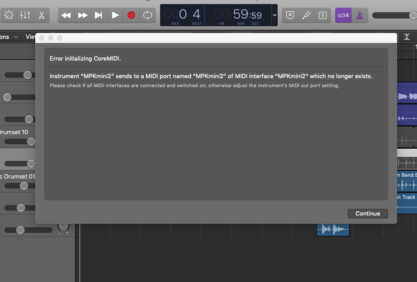
Task: Open the Tuner icon
Action: 306,15
